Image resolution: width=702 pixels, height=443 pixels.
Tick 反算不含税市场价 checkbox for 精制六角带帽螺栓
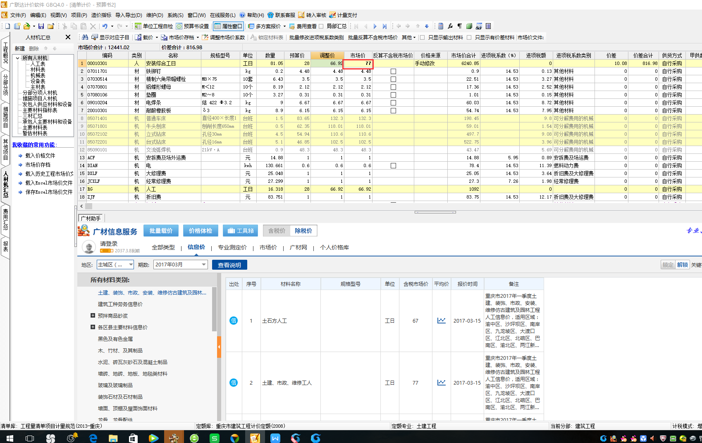393,79
